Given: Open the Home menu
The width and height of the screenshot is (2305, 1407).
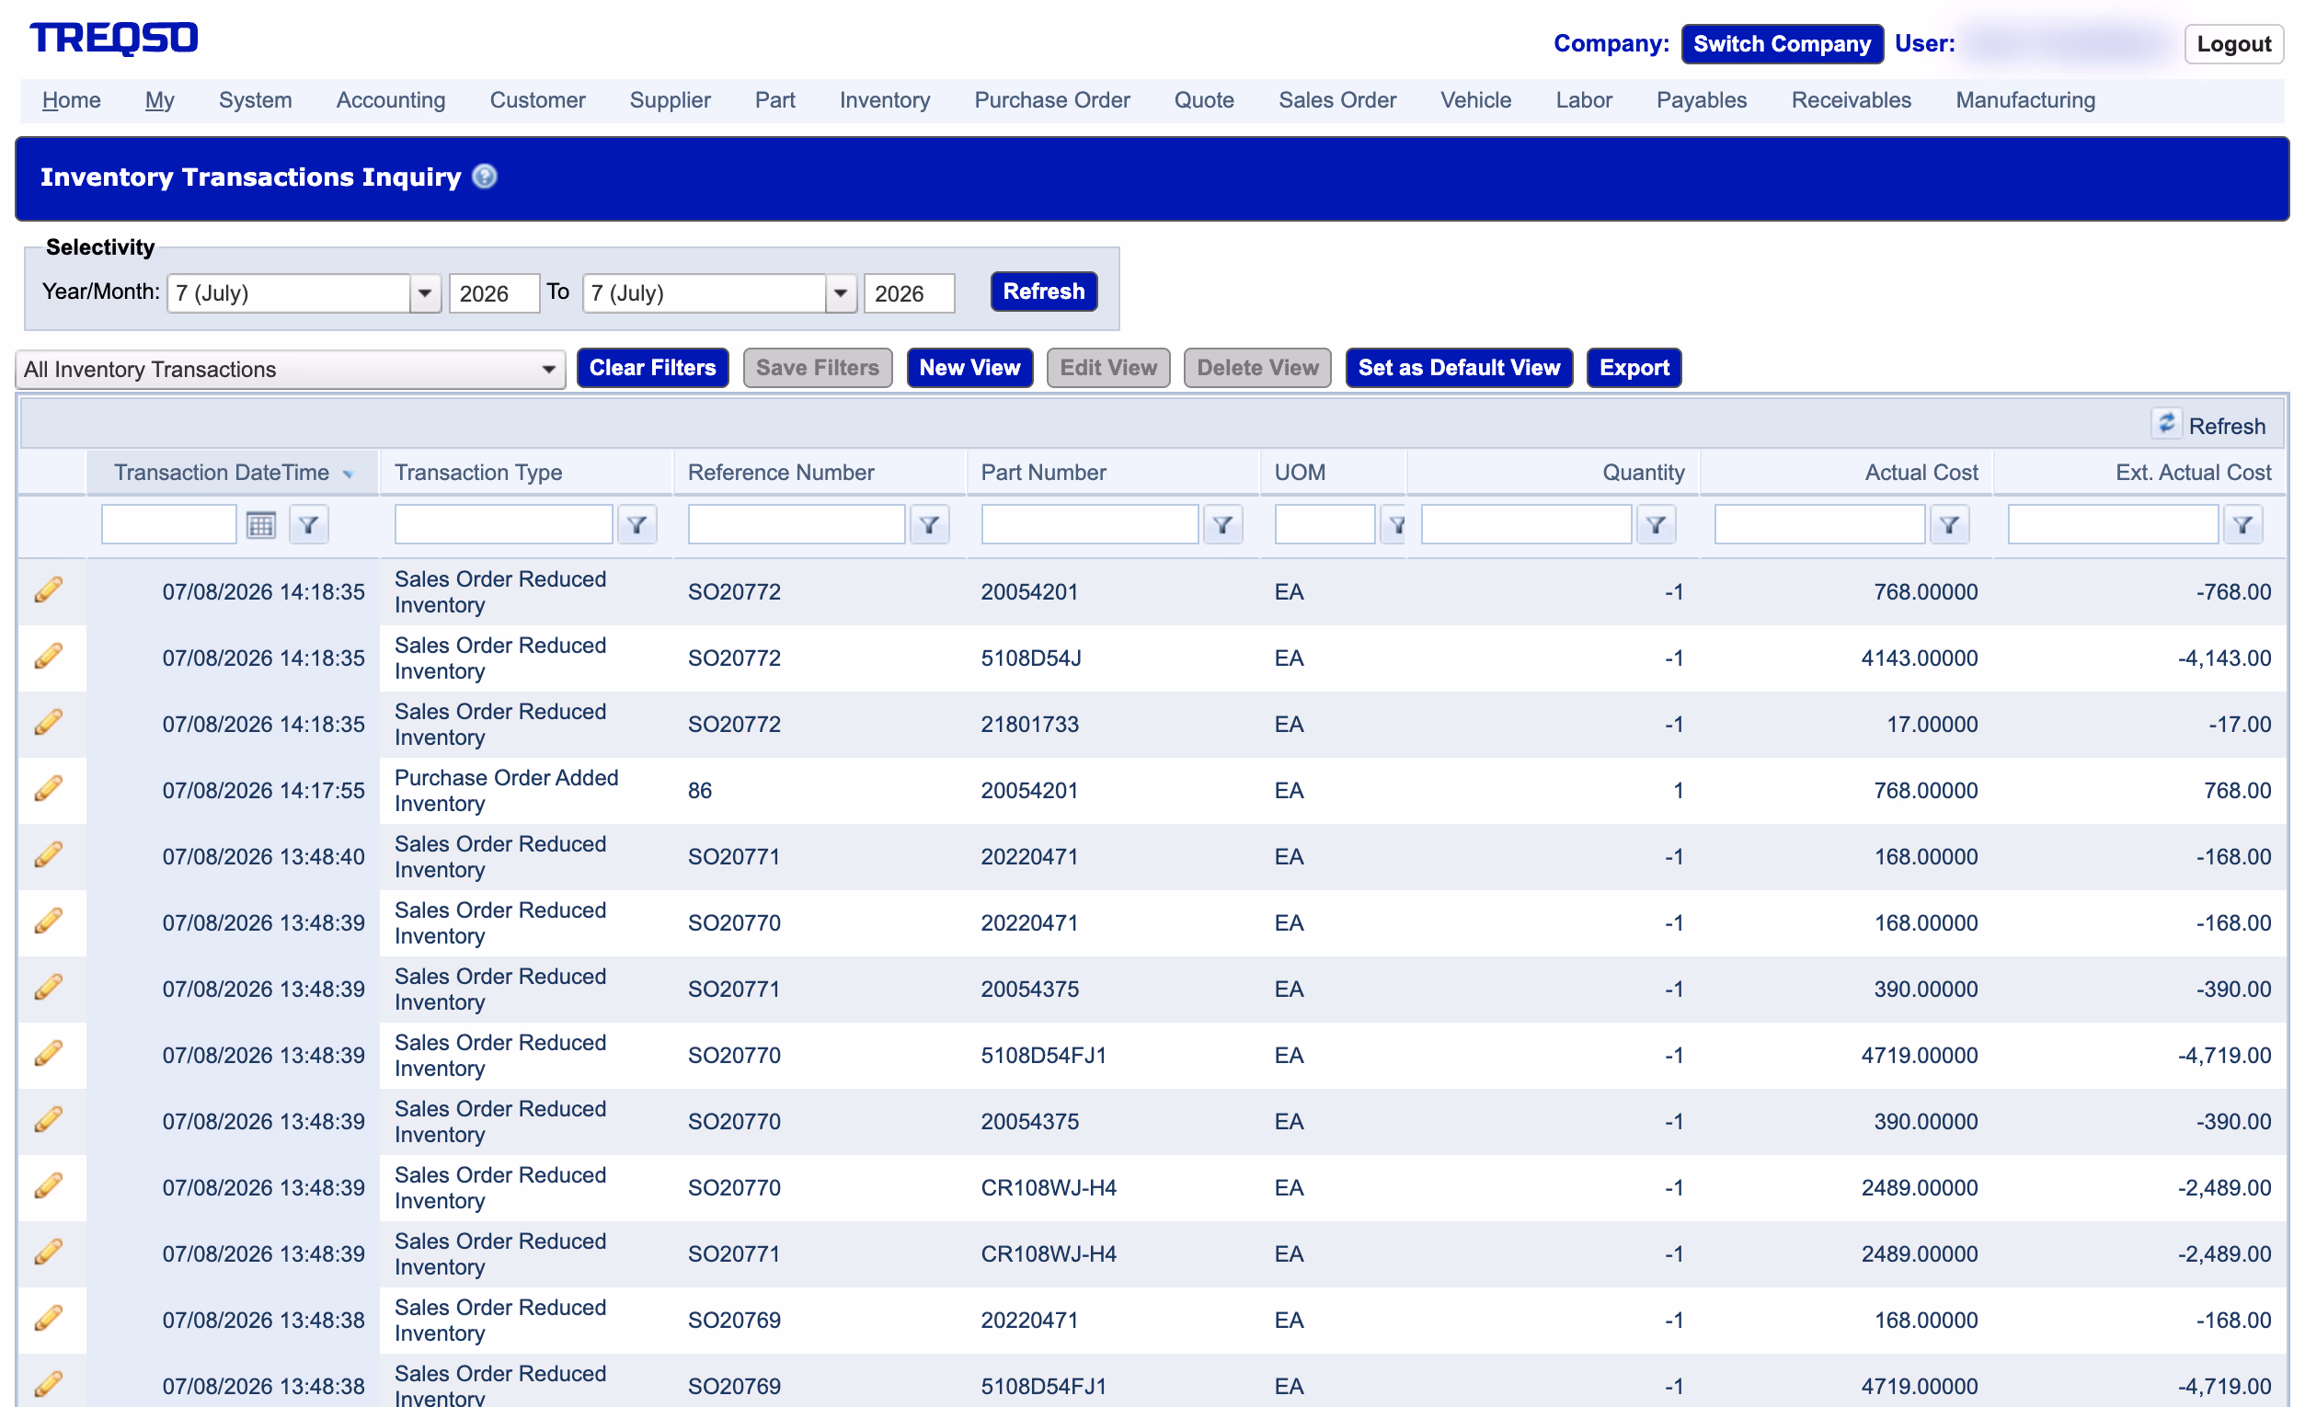Looking at the screenshot, I should 71,100.
